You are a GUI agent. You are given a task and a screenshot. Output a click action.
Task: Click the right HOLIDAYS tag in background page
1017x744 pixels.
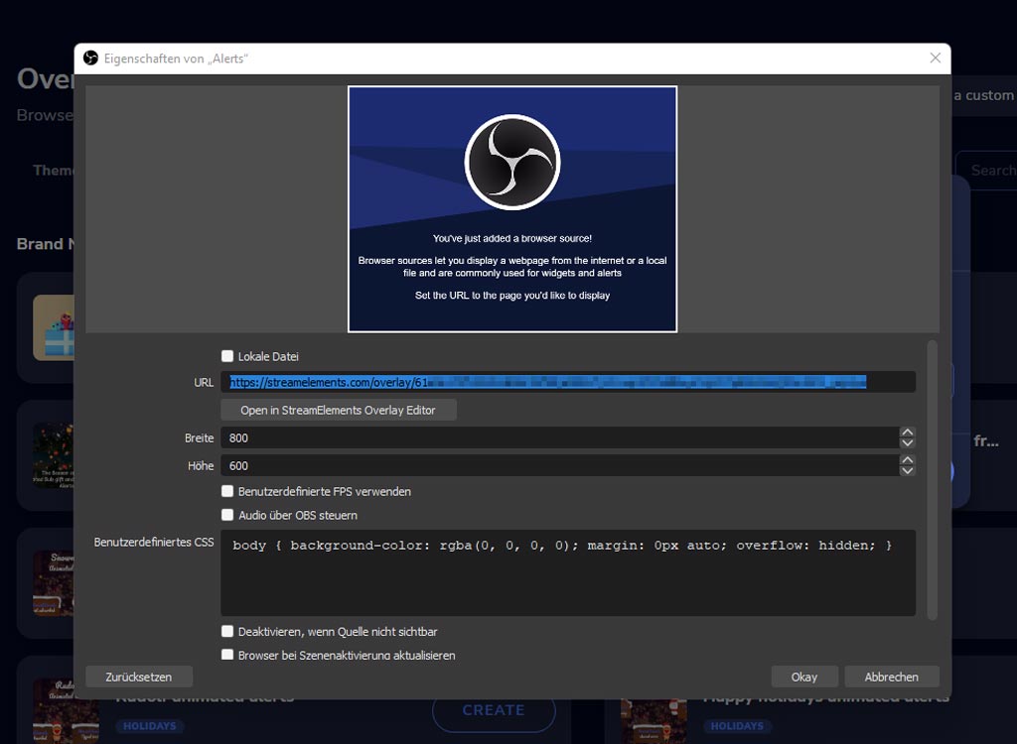(737, 726)
